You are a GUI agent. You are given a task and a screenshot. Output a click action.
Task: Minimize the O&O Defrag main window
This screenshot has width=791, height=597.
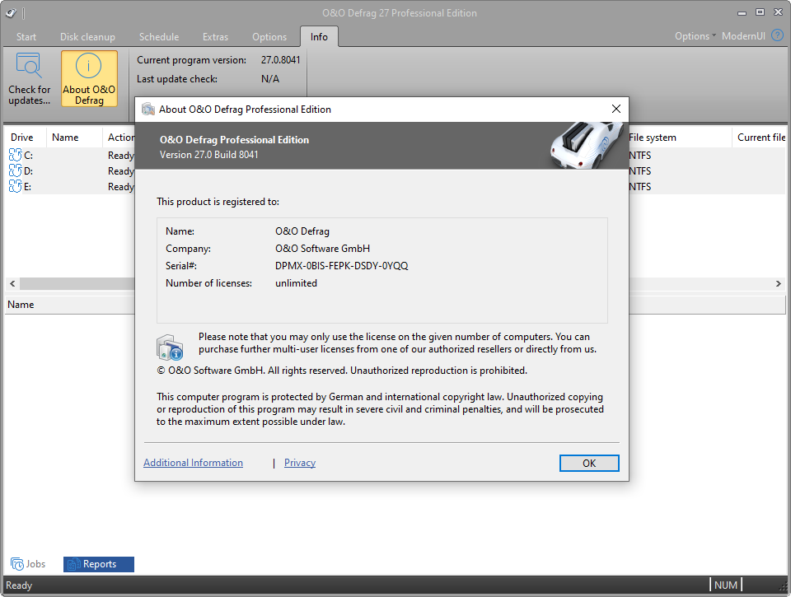click(x=742, y=12)
